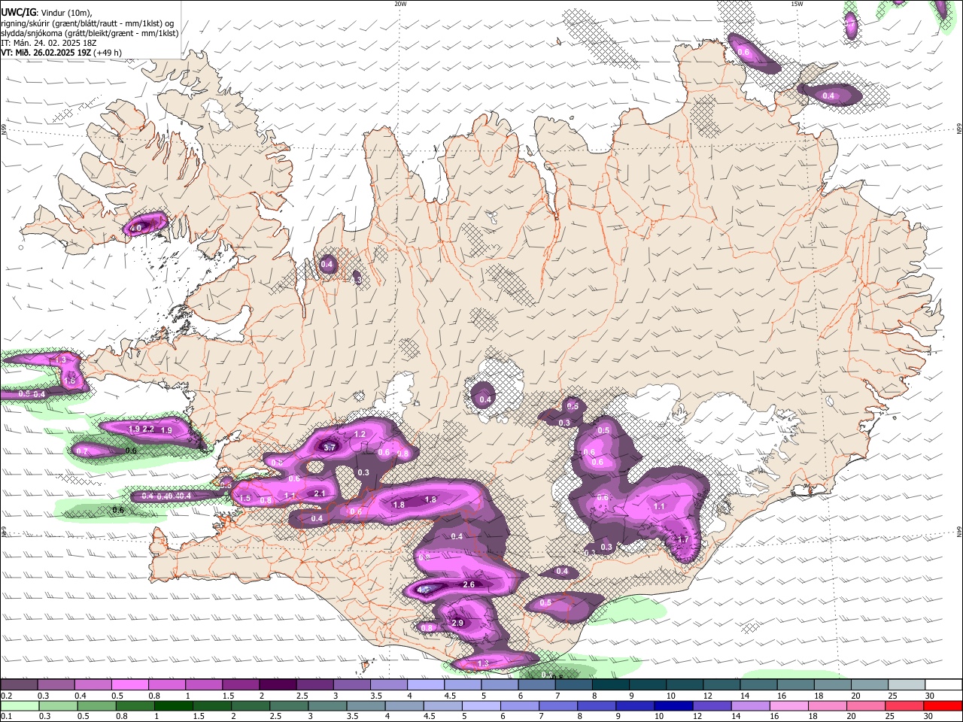Click the 2.2 precipitation value off the west coast
The height and width of the screenshot is (722, 963).
[149, 429]
